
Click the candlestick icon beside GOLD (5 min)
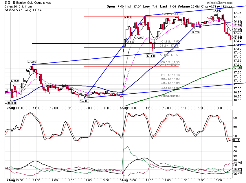7,10
